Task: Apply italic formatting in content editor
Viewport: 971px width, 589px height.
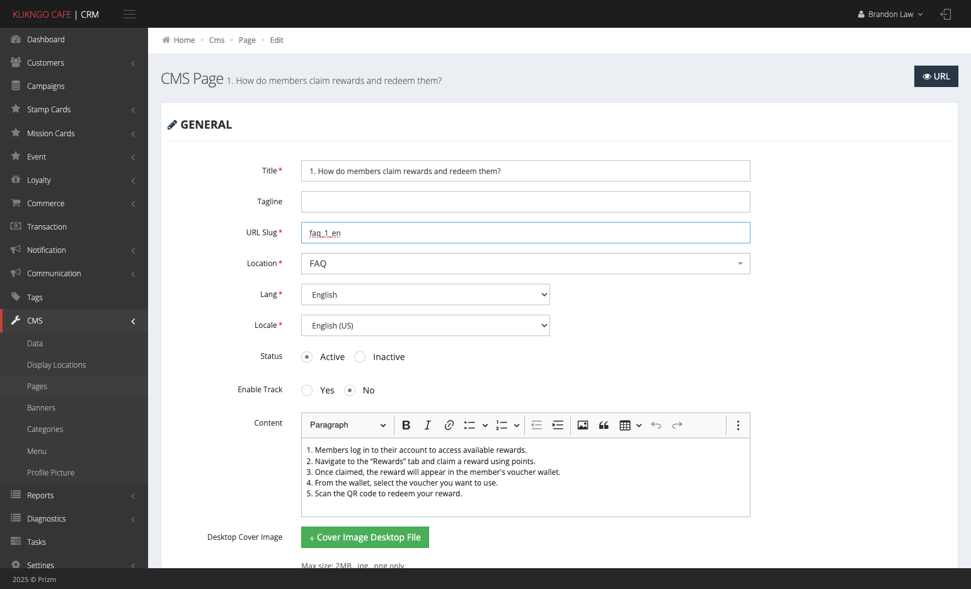Action: [427, 425]
